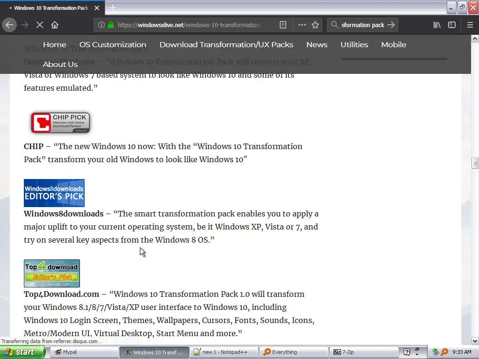479x359 pixels.
Task: Click the Windows8downloads Editor's Pick badge
Action: click(54, 193)
